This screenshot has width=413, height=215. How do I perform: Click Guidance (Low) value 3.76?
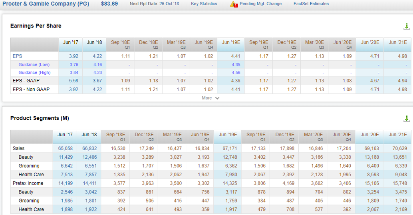(x=74, y=65)
